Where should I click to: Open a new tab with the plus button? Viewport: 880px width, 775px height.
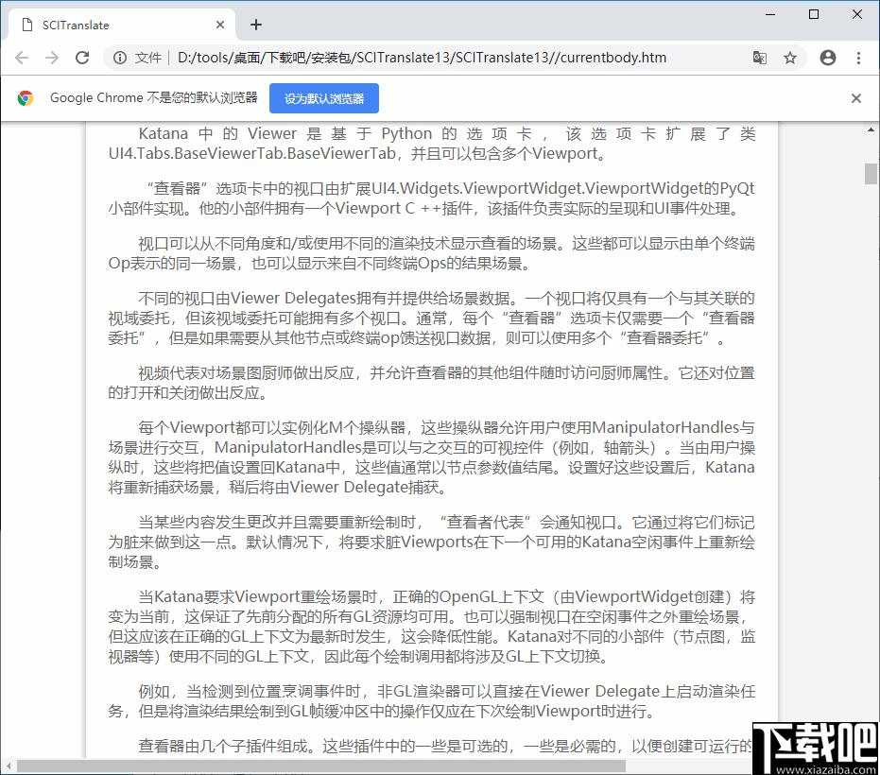click(256, 25)
